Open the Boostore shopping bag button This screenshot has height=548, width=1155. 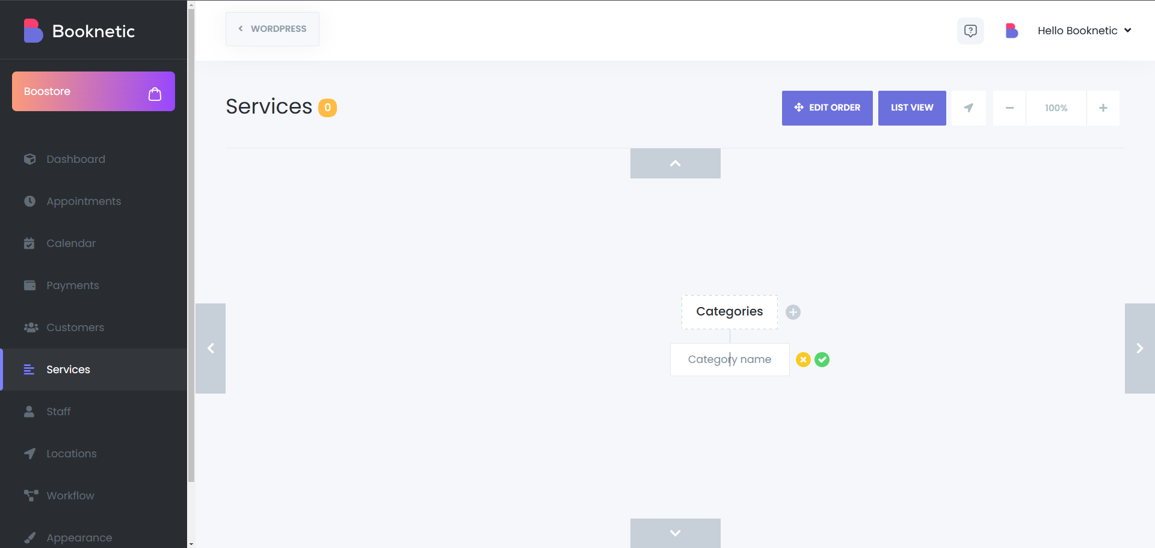[x=93, y=91]
